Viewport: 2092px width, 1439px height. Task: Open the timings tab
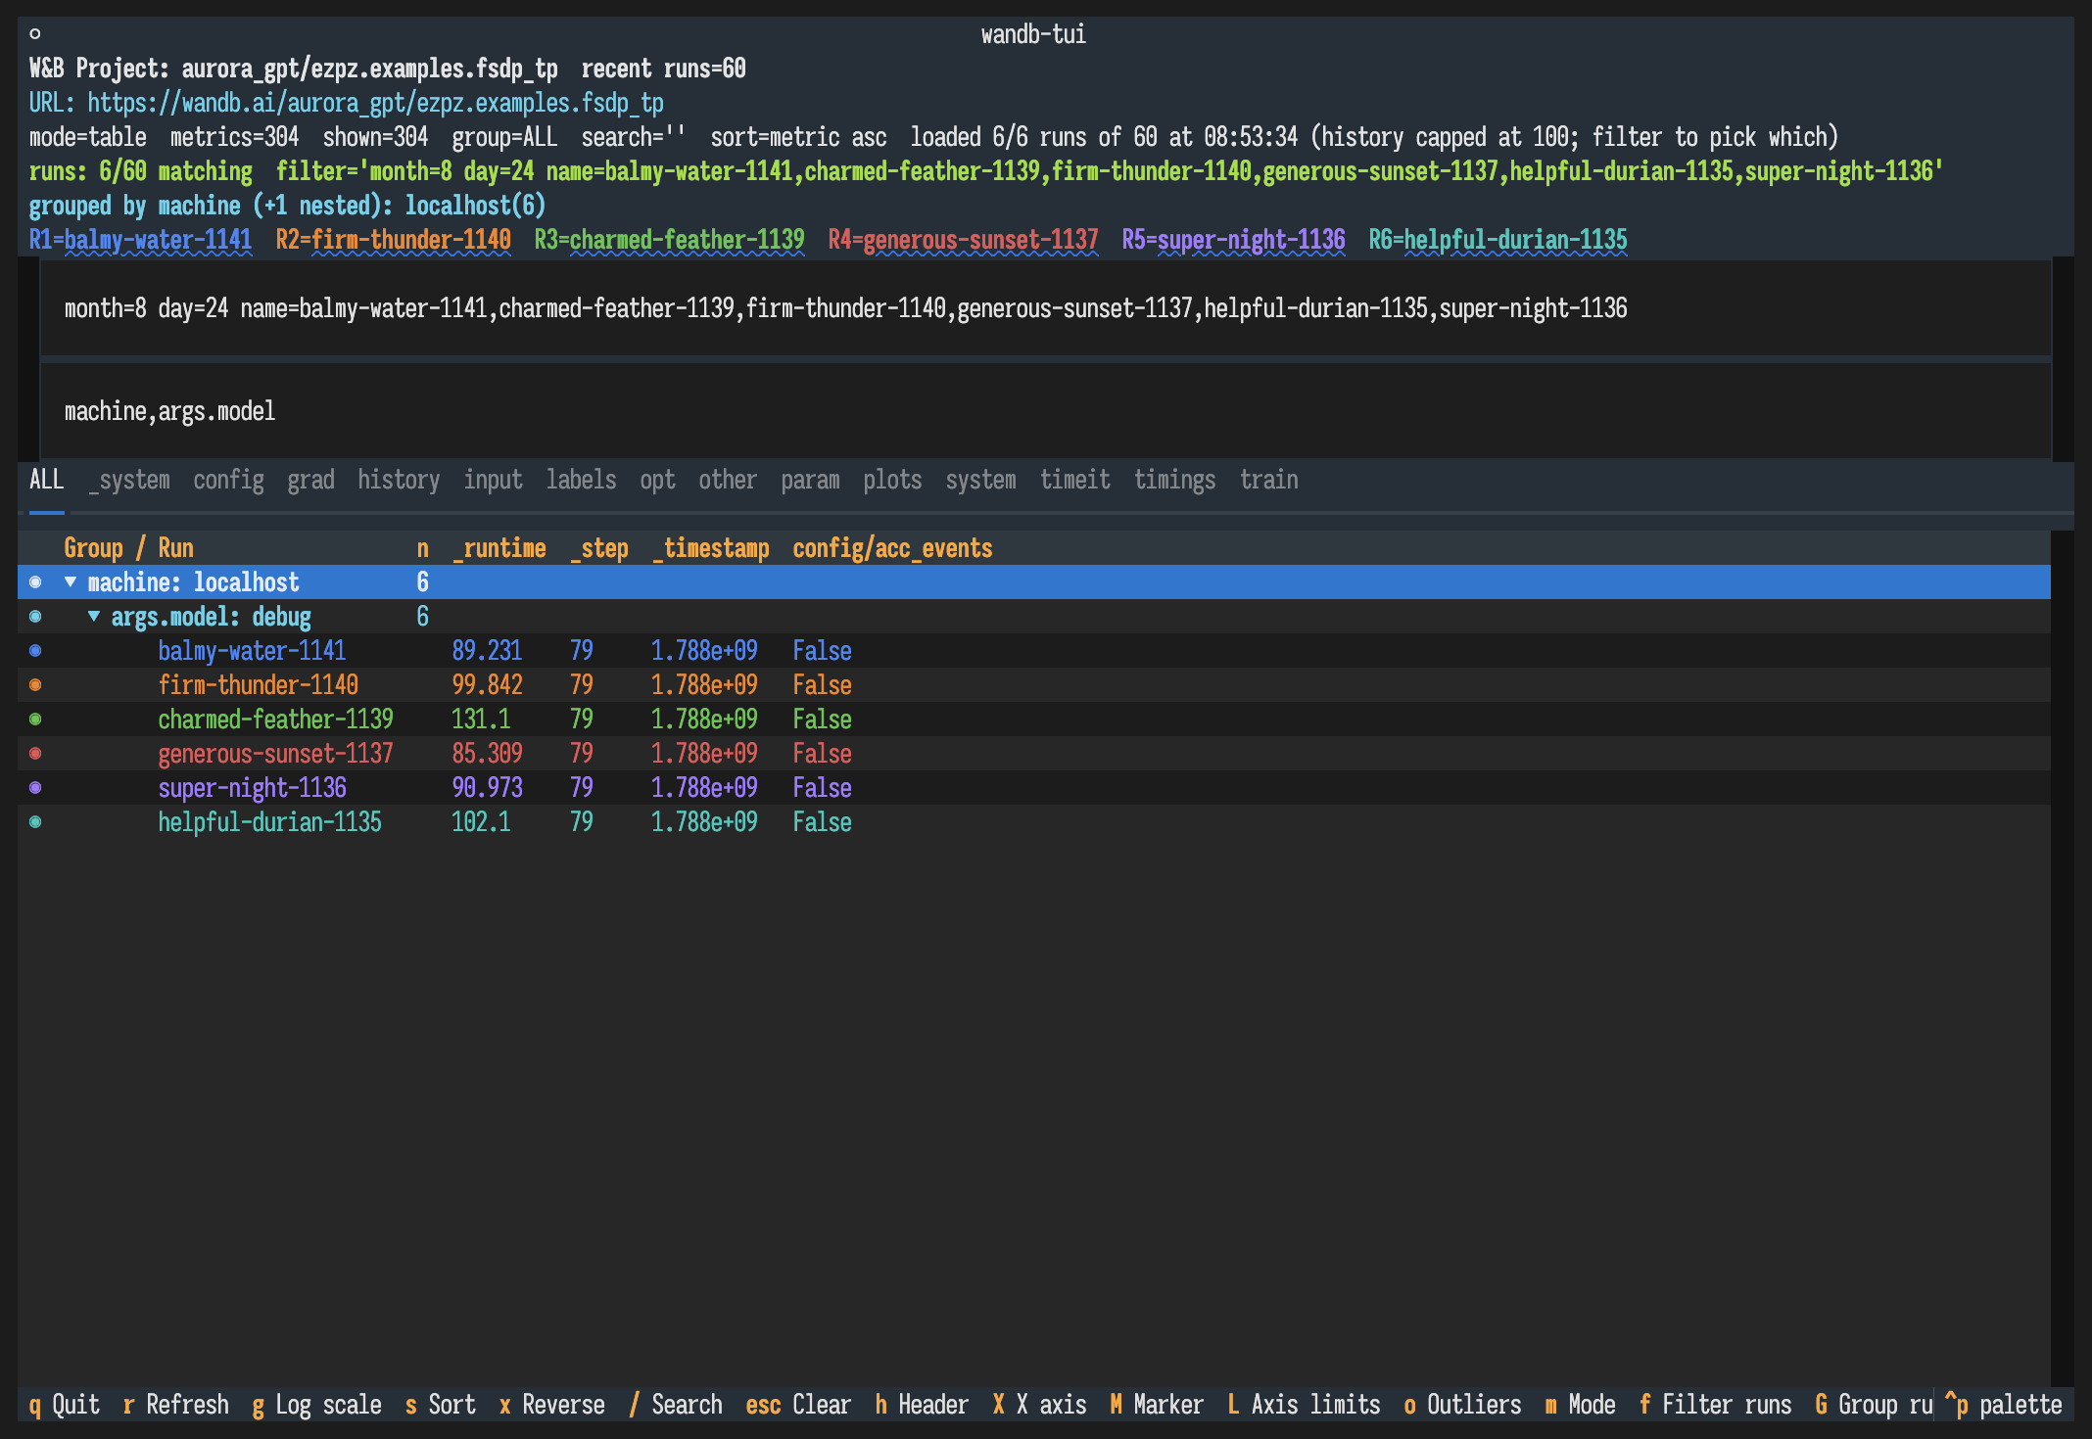point(1174,480)
